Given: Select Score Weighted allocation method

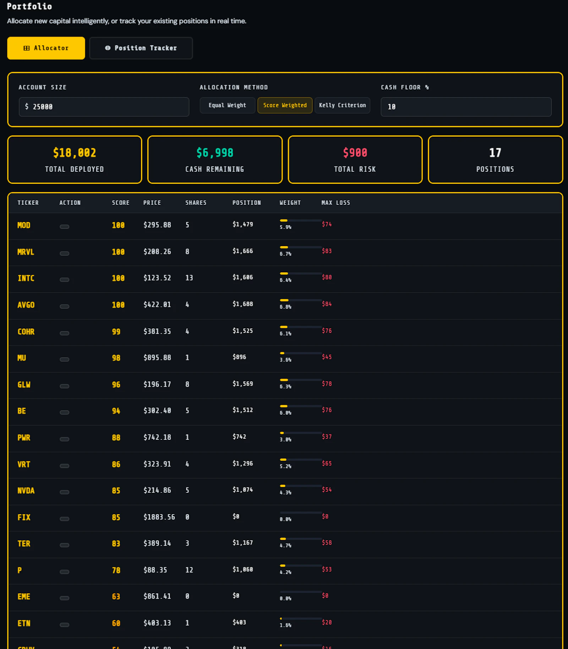Looking at the screenshot, I should tap(285, 105).
